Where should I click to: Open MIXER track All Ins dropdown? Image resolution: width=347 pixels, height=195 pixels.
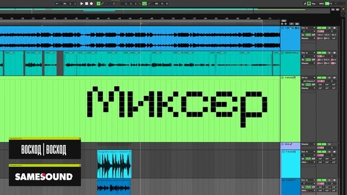coord(309,77)
